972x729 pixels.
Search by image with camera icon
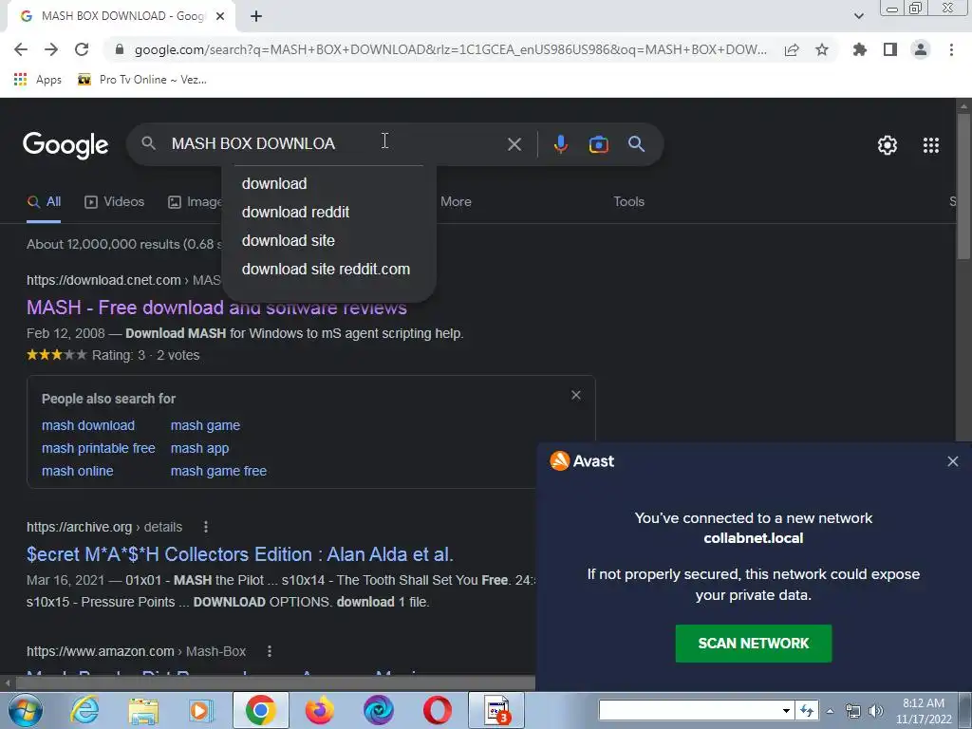[598, 144]
